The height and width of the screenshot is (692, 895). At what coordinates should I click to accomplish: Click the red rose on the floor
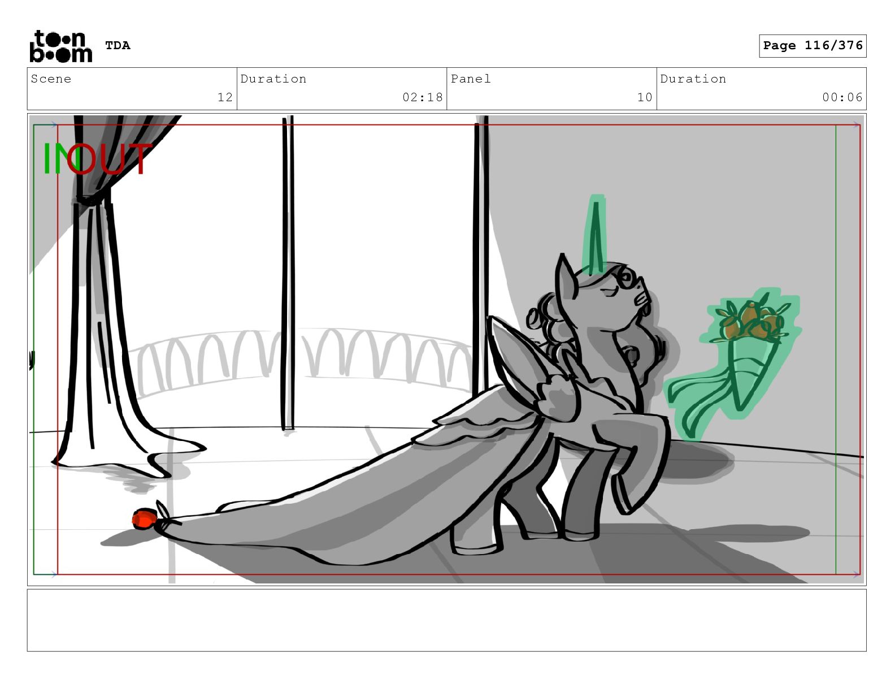[145, 518]
